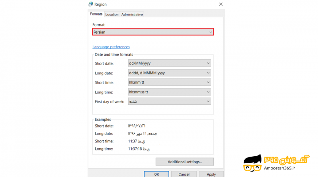Viewport: 318px width, 177px height.
Task: Switch to the Formats tab
Action: (96, 14)
